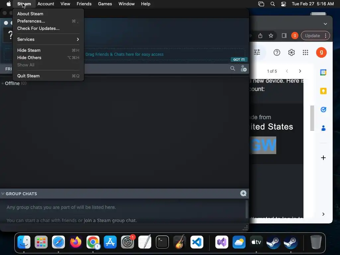Open Google apps grid

pyautogui.click(x=305, y=52)
